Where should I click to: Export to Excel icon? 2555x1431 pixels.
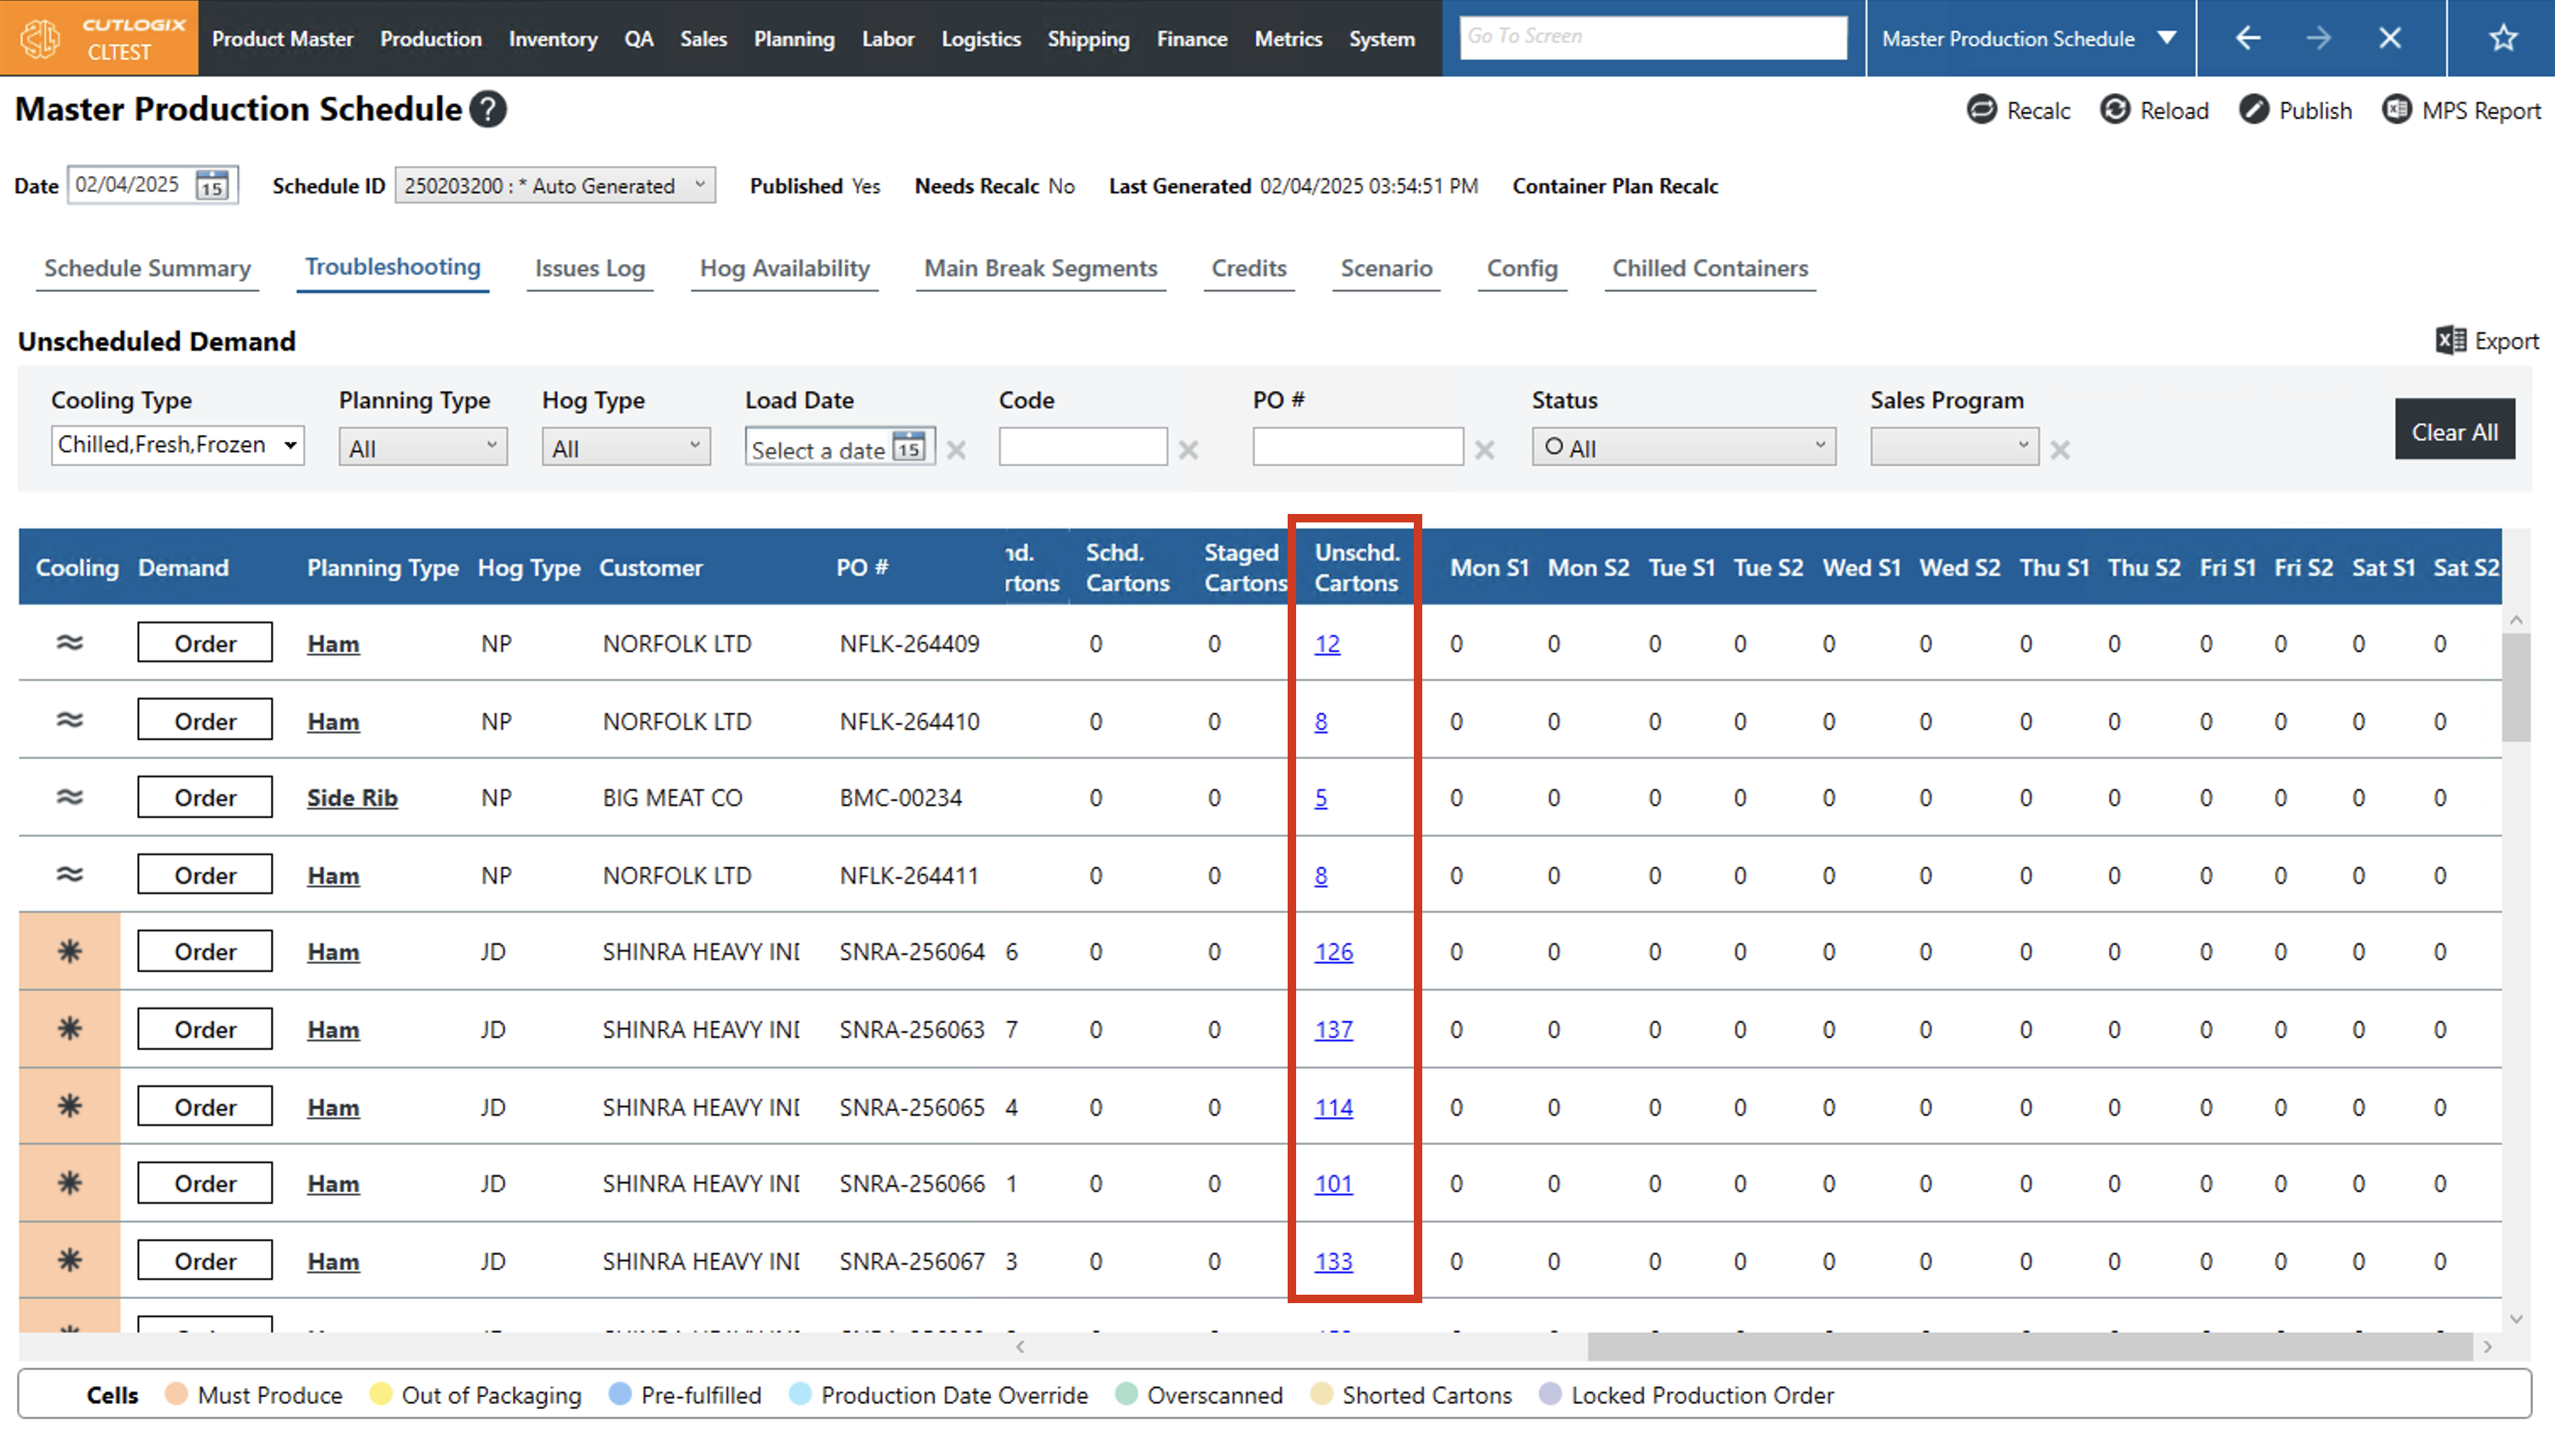click(x=2451, y=340)
